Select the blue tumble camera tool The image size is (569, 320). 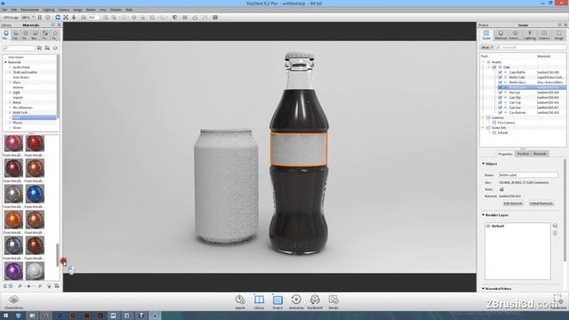click(x=58, y=17)
